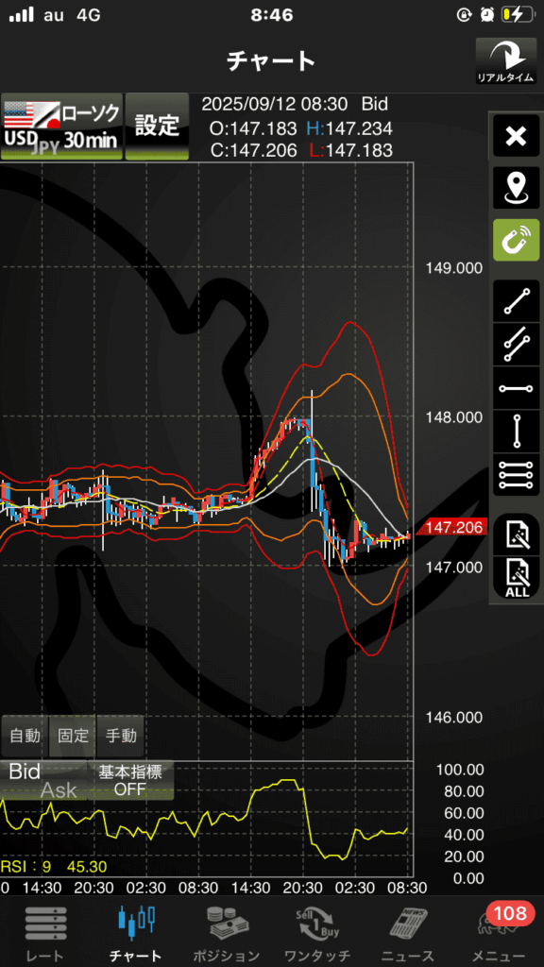Tap the erase ALL drawings icon
This screenshot has height=967, width=544.
click(x=517, y=578)
